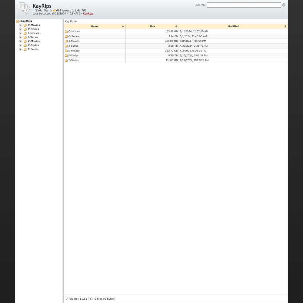Viewport: 303px width, 303px height.
Task: Expand the C-Movies tree node
Action: click(x=20, y=25)
